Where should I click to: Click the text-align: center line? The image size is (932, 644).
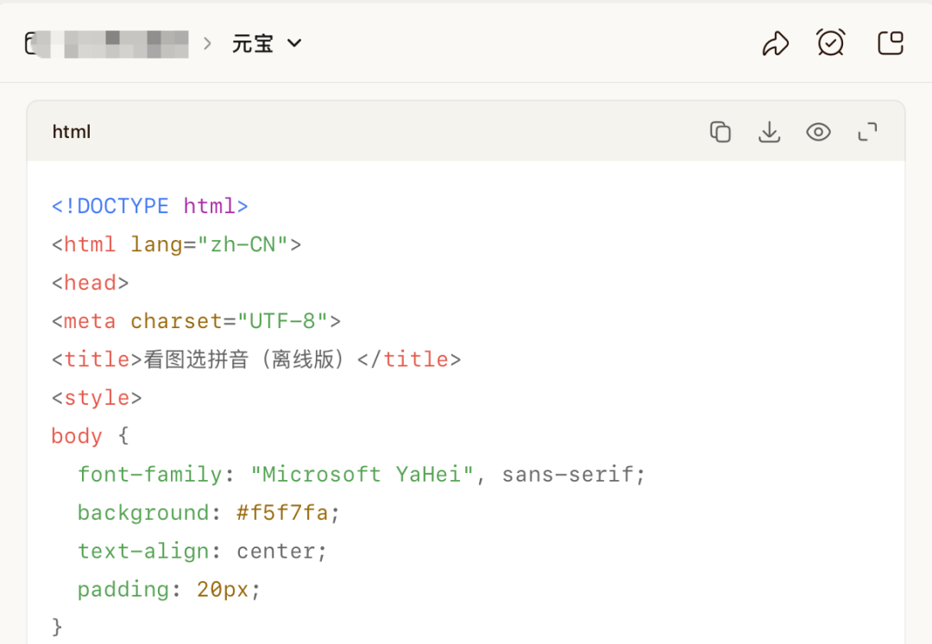202,552
